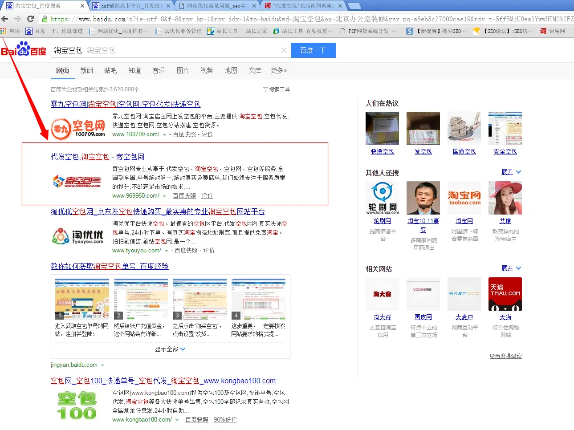Click the browser forward arrow

coord(17,19)
